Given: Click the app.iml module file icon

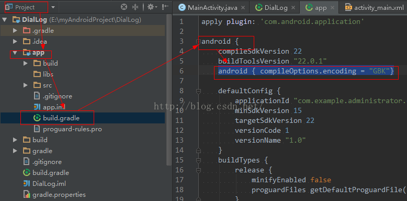Looking at the screenshot, I should pyautogui.click(x=37, y=107).
